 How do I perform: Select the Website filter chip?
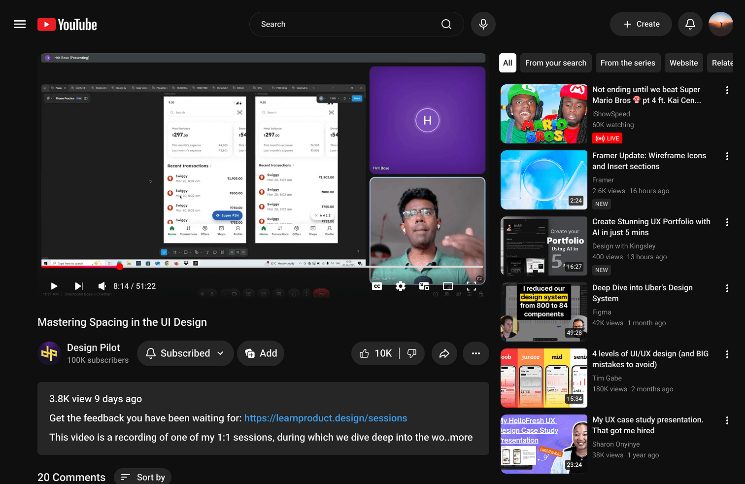click(x=683, y=63)
